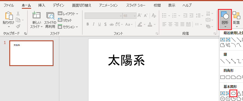Screen dimensions: 243x101
Task: Select the scribble shape in recently used
Action: 228,45
